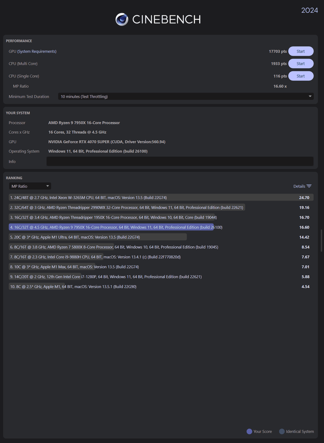Click the GPU (System Requirements) label
The height and width of the screenshot is (443, 324).
(x=33, y=51)
